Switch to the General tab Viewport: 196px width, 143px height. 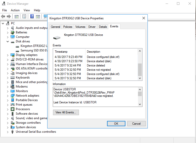(x=56, y=27)
